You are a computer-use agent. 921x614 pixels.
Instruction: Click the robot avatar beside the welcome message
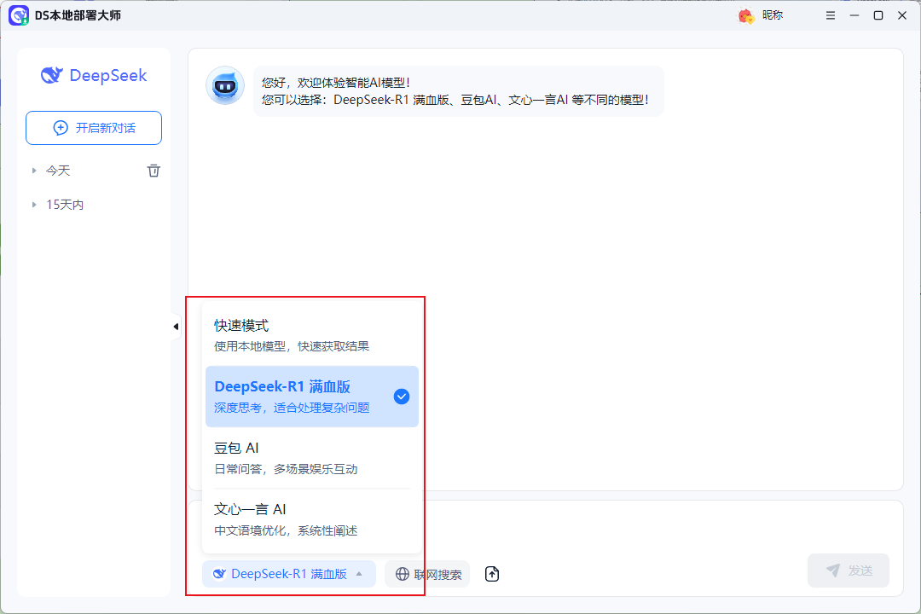(x=224, y=85)
